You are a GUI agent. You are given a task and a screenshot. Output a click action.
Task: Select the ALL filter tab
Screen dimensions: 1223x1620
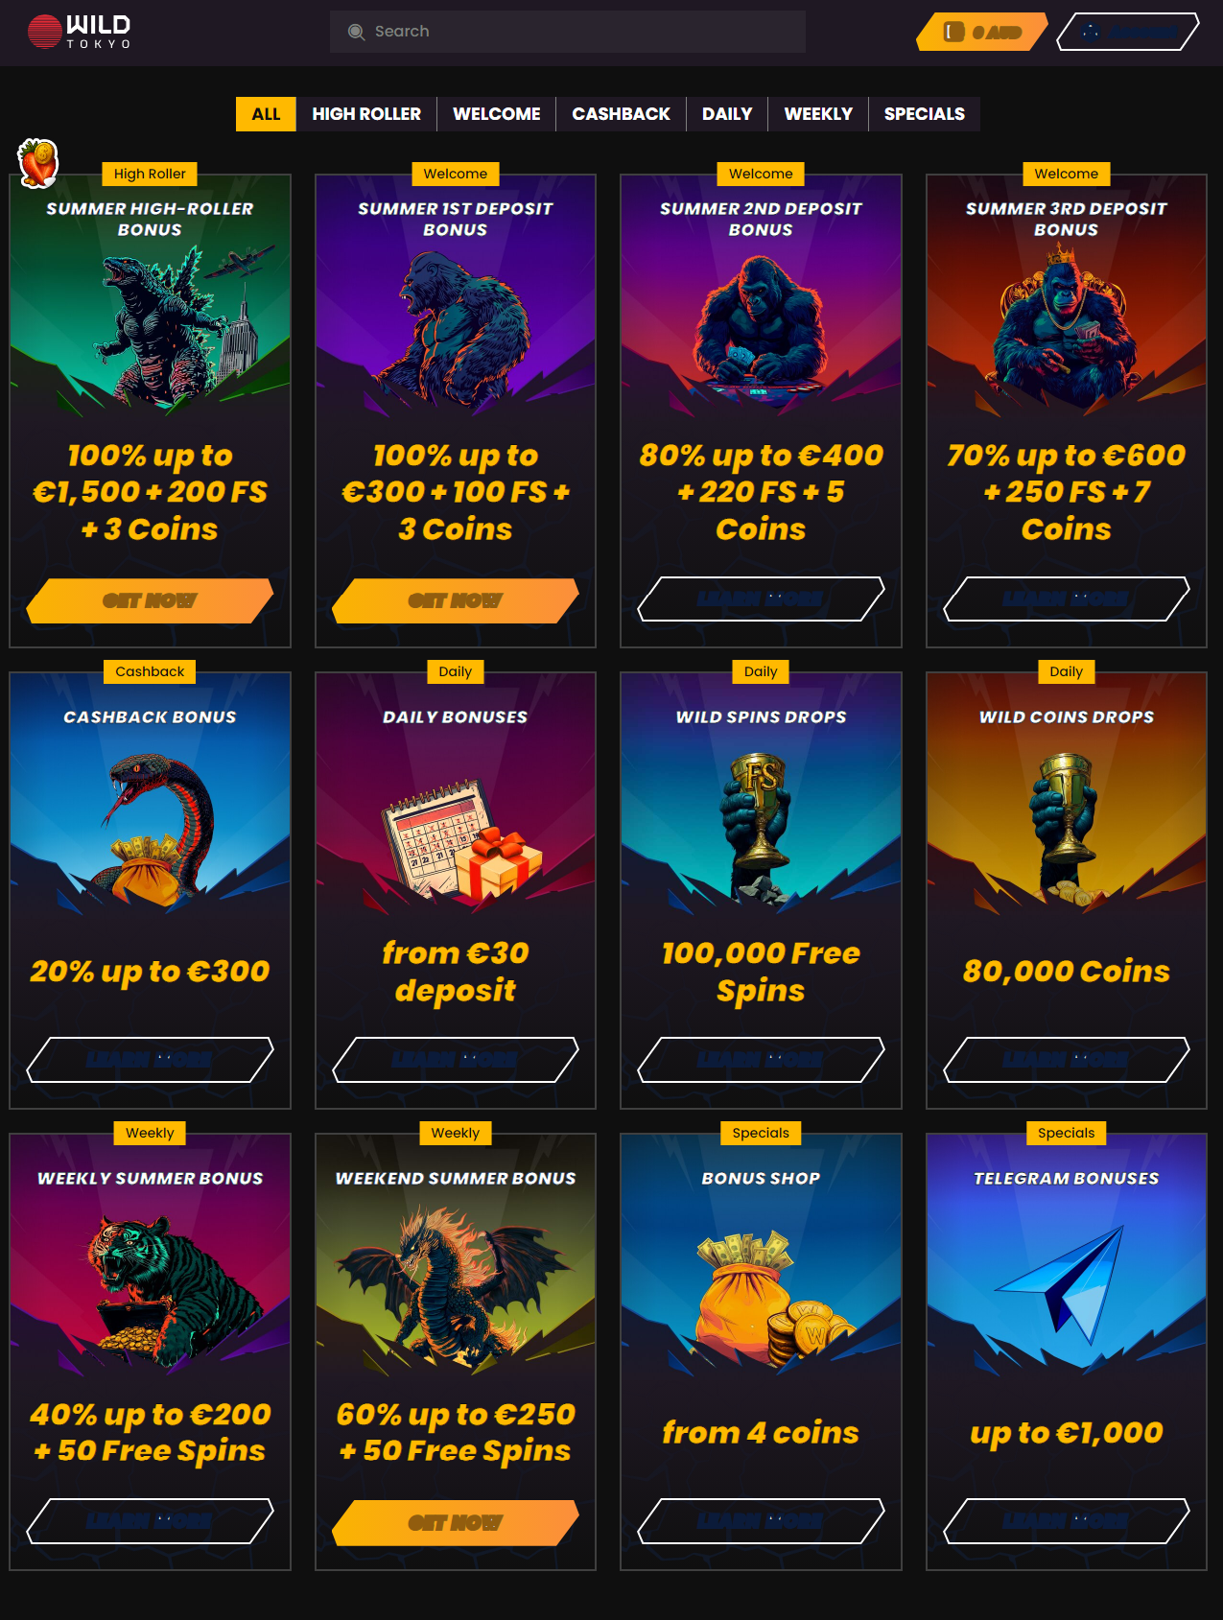click(266, 114)
